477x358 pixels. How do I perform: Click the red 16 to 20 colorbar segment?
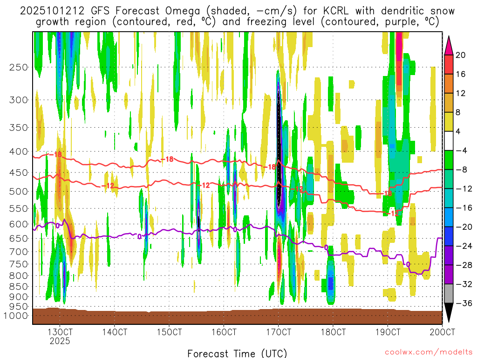click(449, 64)
